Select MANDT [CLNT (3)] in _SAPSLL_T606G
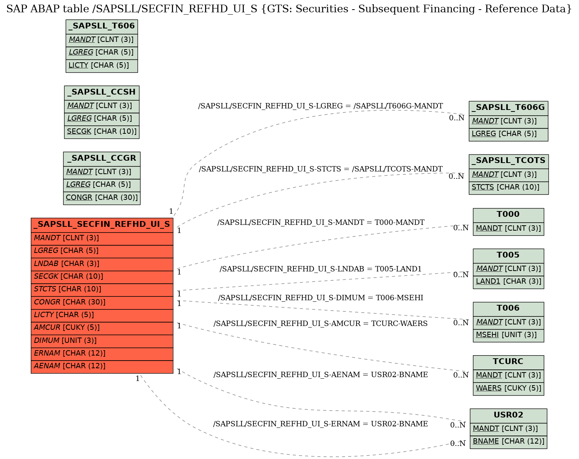This screenshot has height=459, width=579. tap(508, 121)
